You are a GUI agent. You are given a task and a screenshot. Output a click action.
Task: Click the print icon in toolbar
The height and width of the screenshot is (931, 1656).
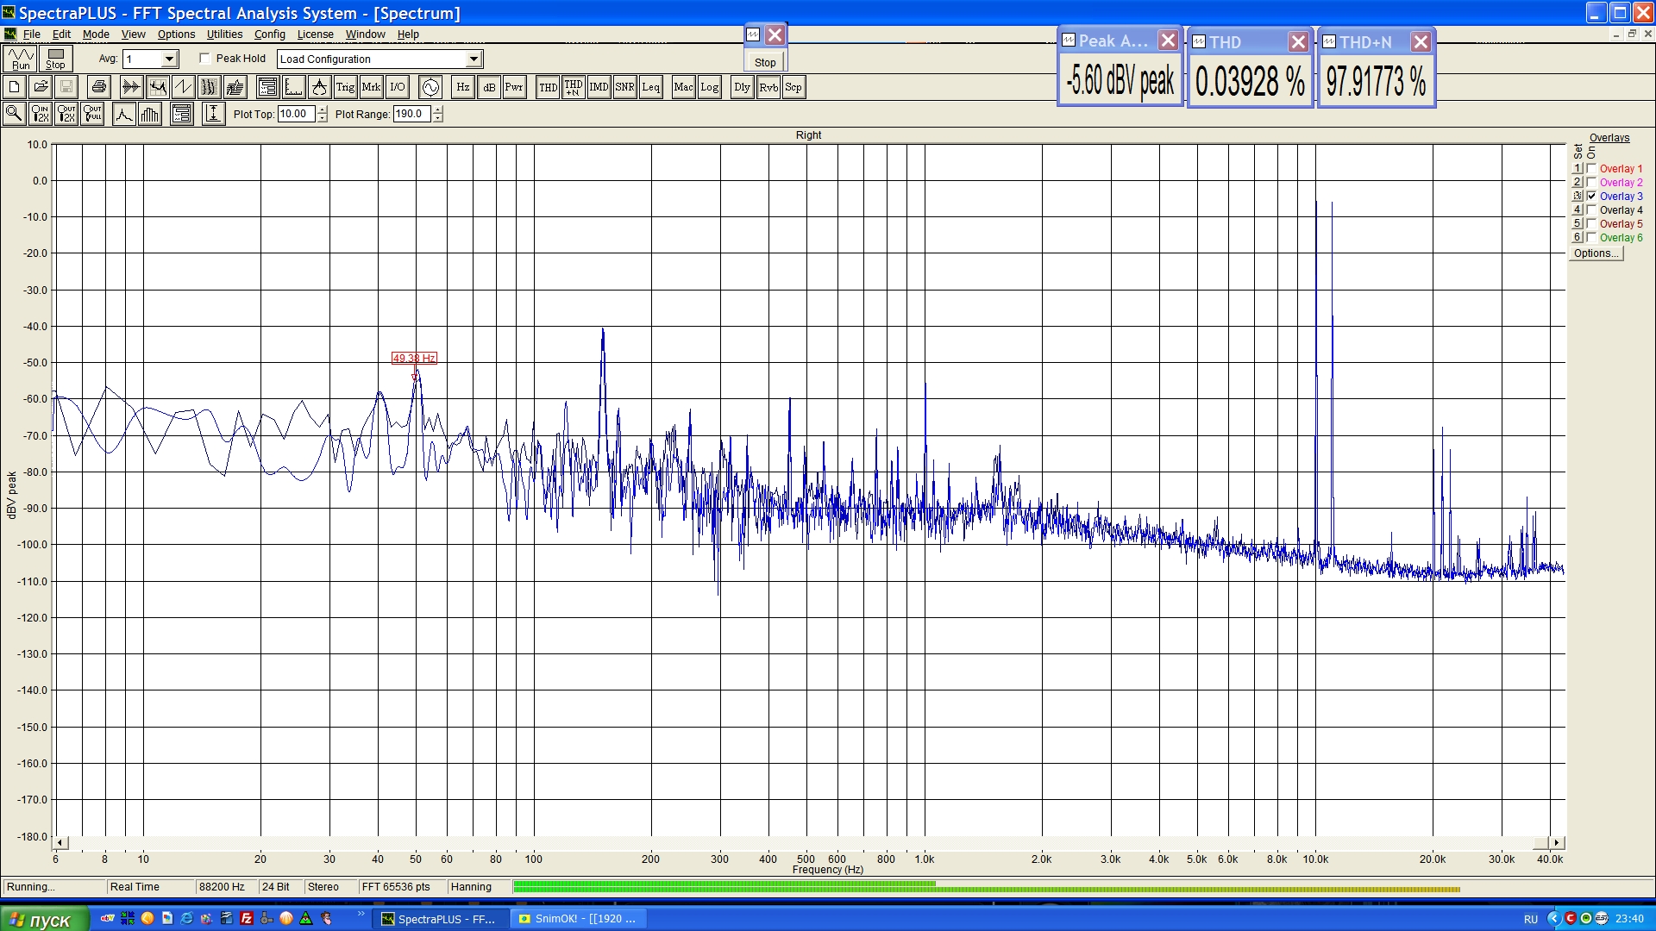pyautogui.click(x=99, y=87)
